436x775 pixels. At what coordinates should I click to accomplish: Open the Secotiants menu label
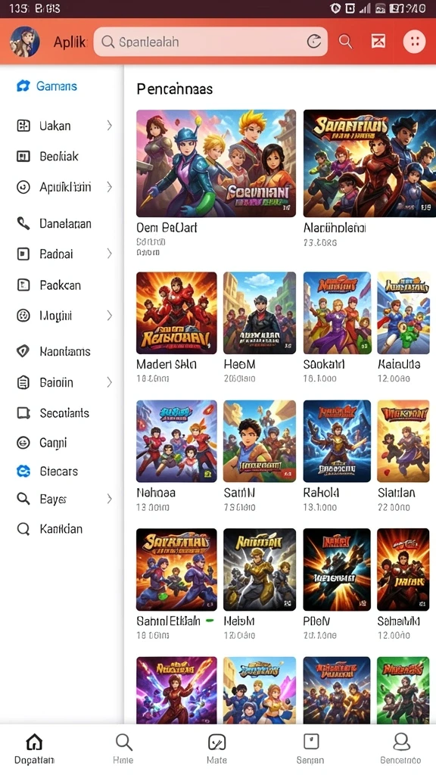click(64, 412)
